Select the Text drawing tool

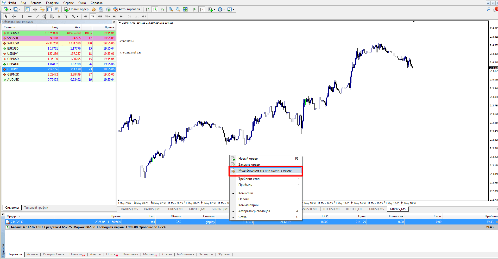(59, 16)
